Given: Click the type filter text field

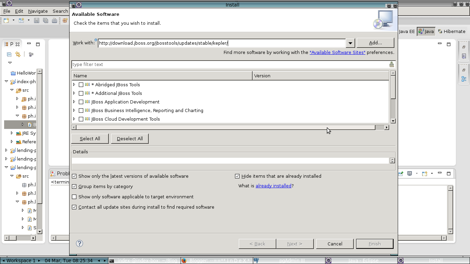Looking at the screenshot, I should click(230, 64).
